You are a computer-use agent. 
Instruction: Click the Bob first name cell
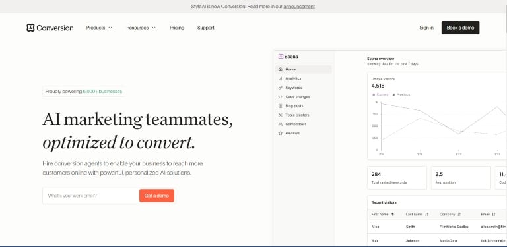pos(374,241)
